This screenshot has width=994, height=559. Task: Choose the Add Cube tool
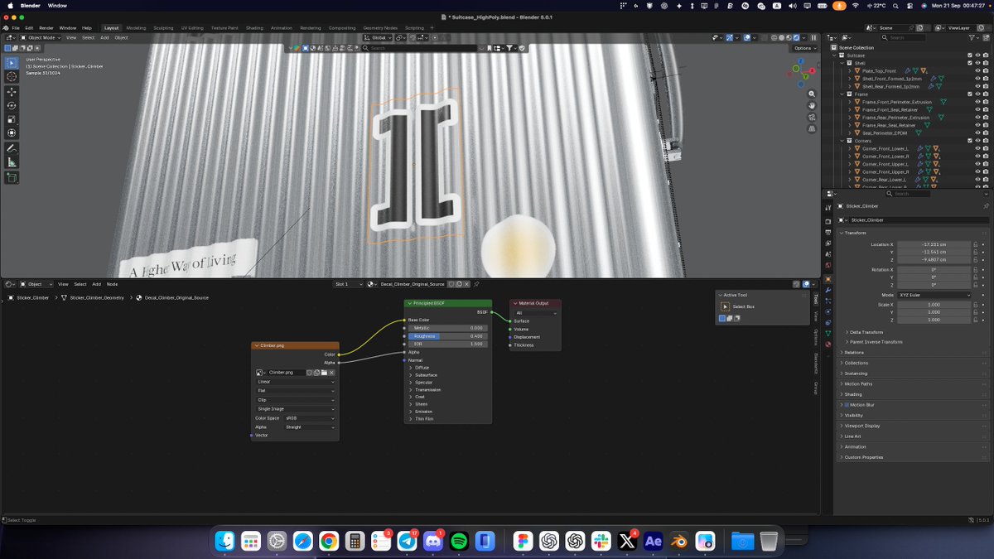12,177
